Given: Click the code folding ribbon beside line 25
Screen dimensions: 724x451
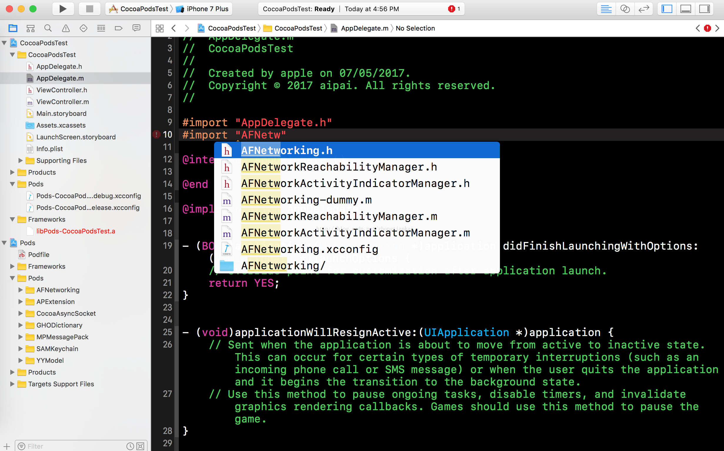Looking at the screenshot, I should (176, 332).
